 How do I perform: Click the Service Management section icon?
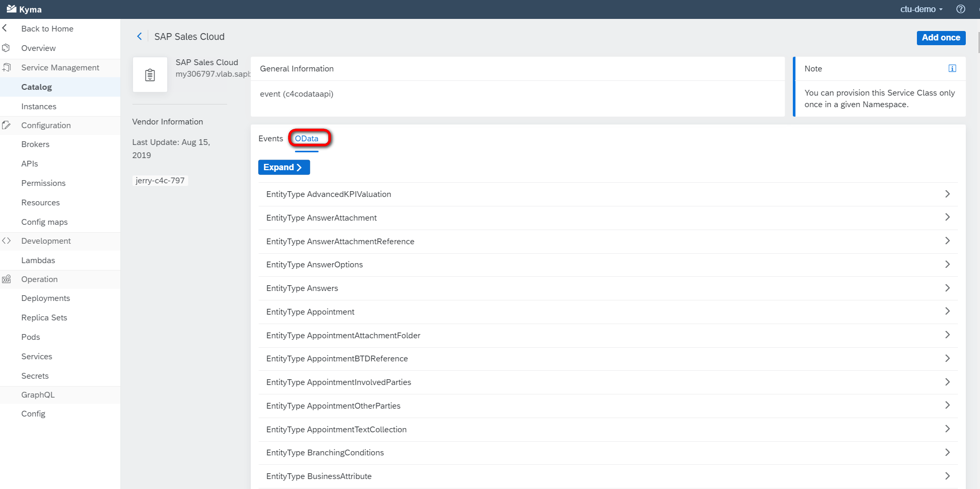[x=6, y=67]
